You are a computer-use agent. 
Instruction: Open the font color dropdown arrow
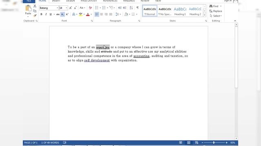pos(91,15)
